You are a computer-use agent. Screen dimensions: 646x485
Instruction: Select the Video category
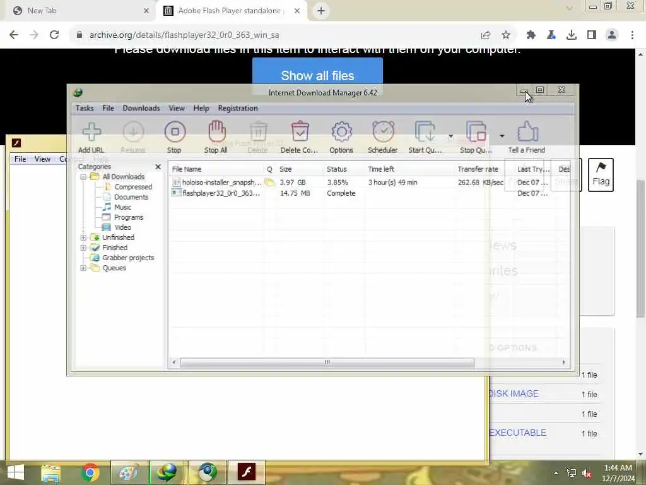pos(122,227)
